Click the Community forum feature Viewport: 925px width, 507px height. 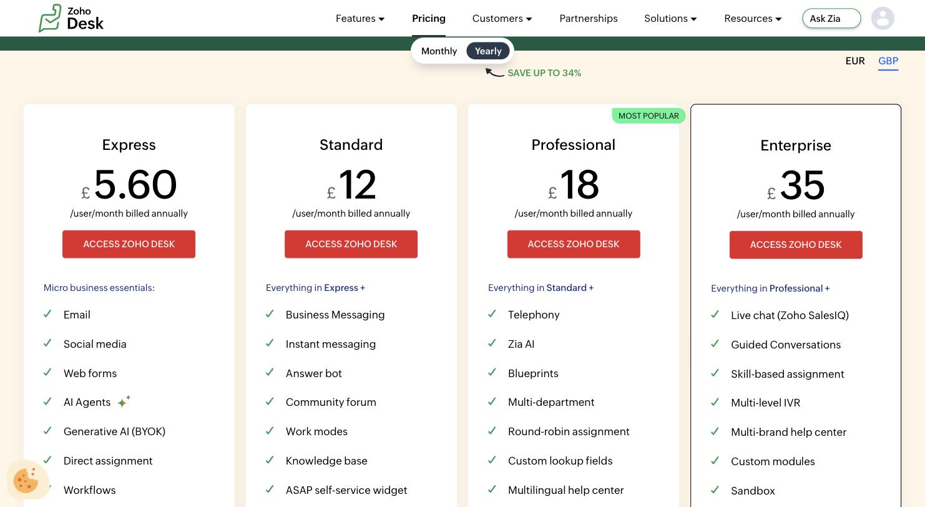(x=331, y=402)
